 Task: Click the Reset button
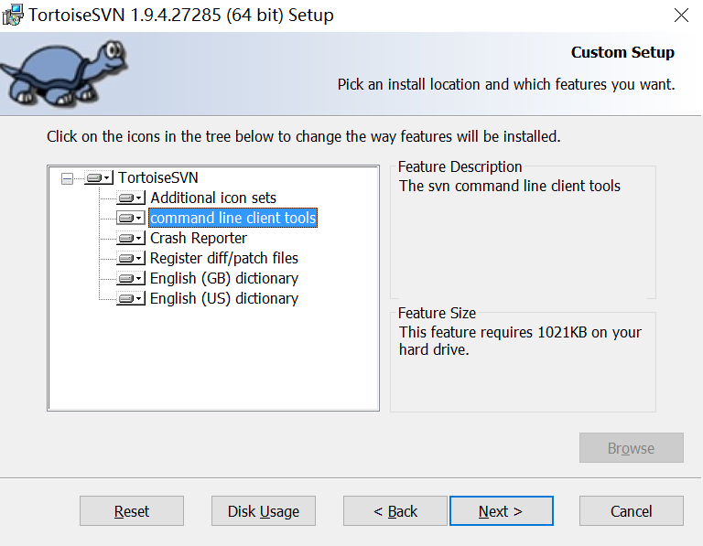(x=132, y=510)
